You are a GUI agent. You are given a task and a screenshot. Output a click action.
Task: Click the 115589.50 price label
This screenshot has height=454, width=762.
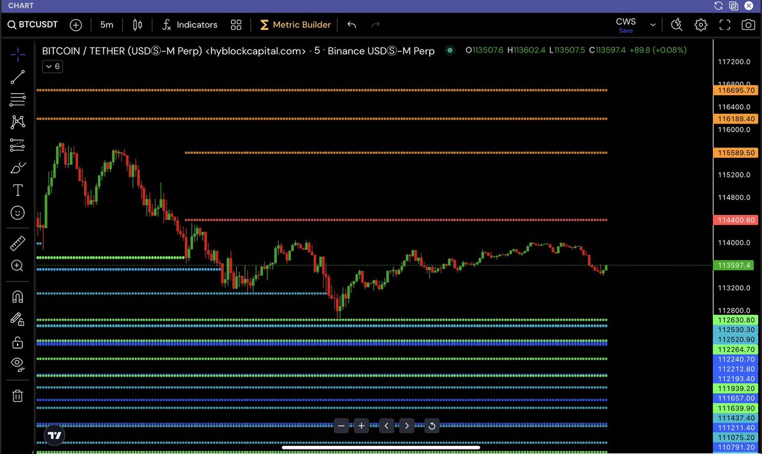click(x=736, y=153)
